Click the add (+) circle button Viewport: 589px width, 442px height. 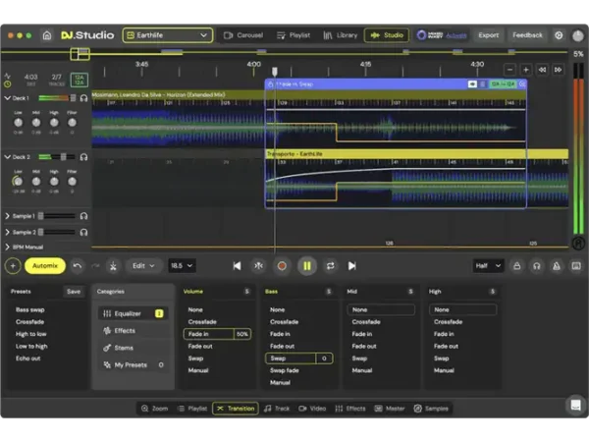click(x=13, y=266)
